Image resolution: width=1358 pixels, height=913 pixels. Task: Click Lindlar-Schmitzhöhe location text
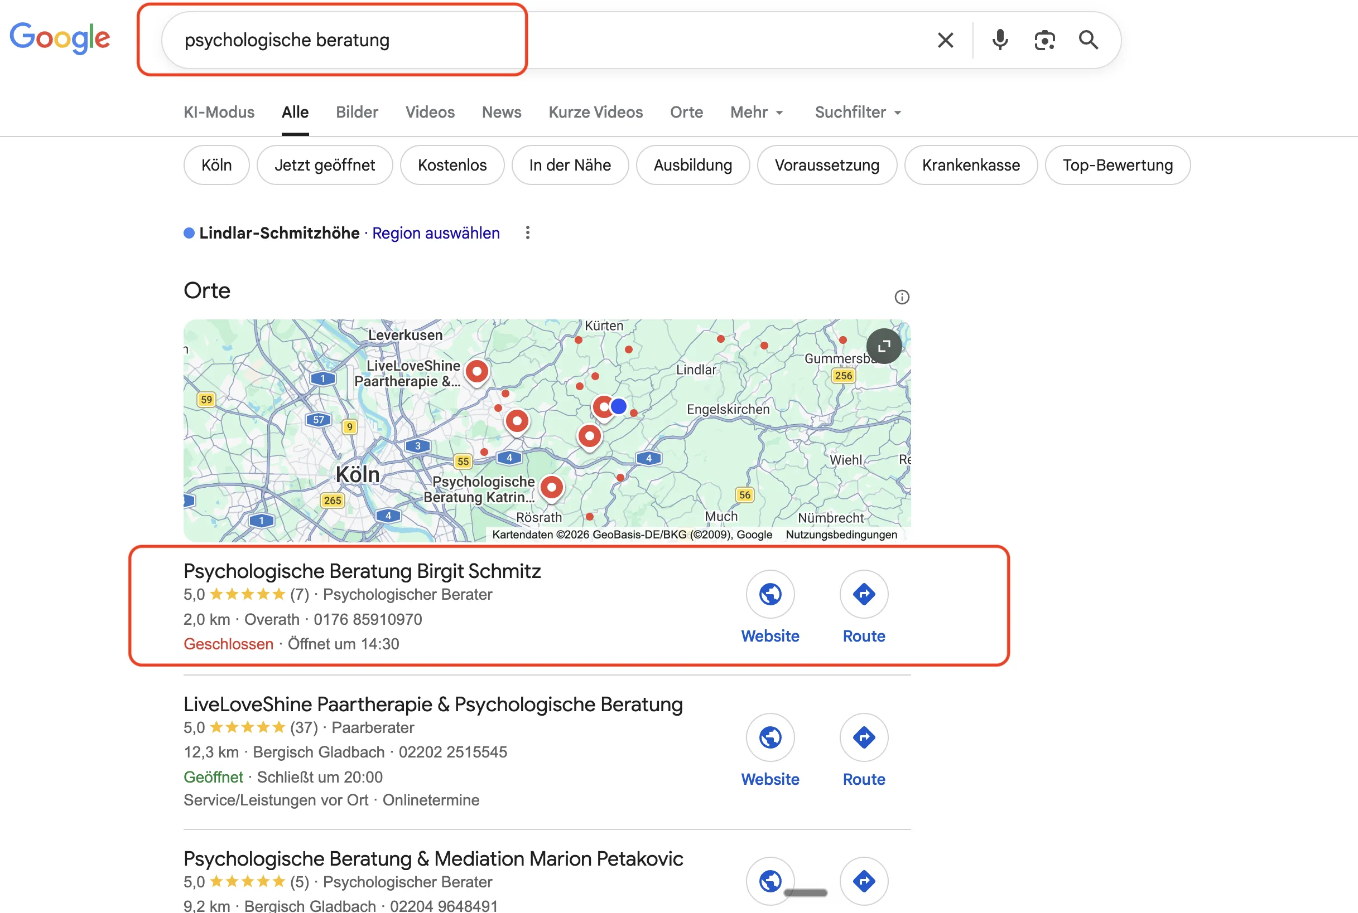point(278,233)
